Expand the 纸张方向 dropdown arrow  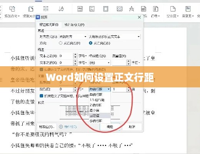pyautogui.click(x=19, y=16)
